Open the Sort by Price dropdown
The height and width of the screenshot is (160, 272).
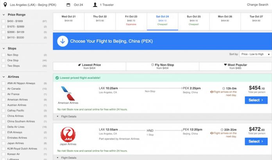tap(255, 54)
